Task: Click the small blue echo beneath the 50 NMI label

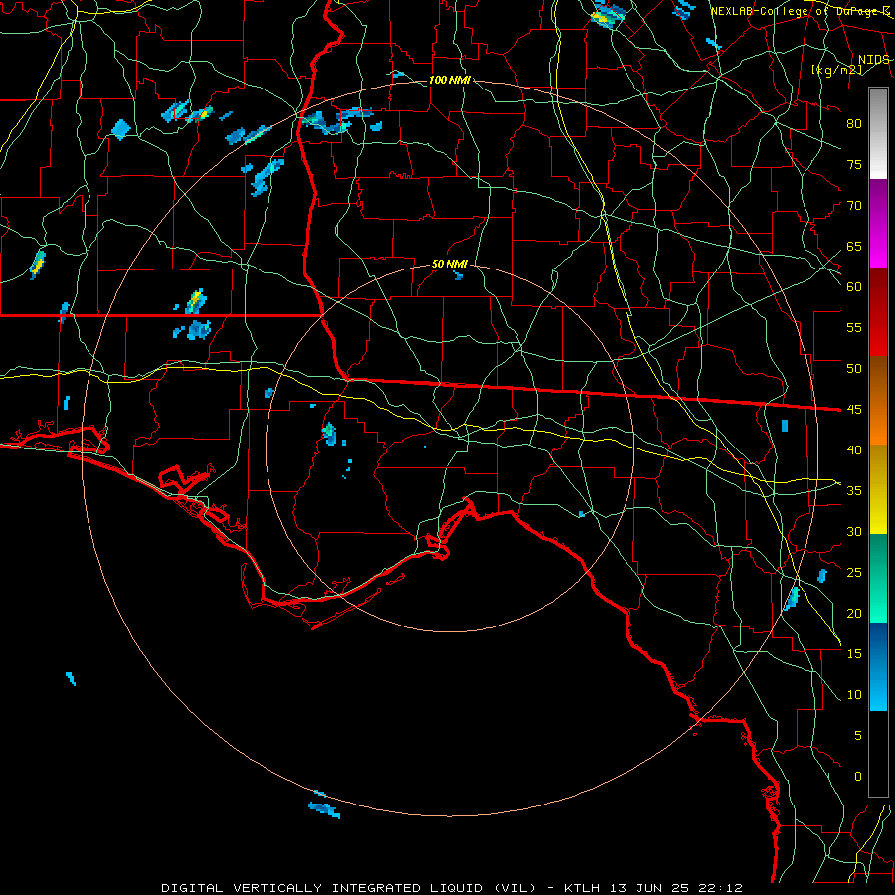Action: coord(458,276)
